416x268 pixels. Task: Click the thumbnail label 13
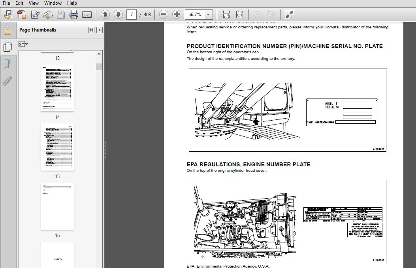57,58
